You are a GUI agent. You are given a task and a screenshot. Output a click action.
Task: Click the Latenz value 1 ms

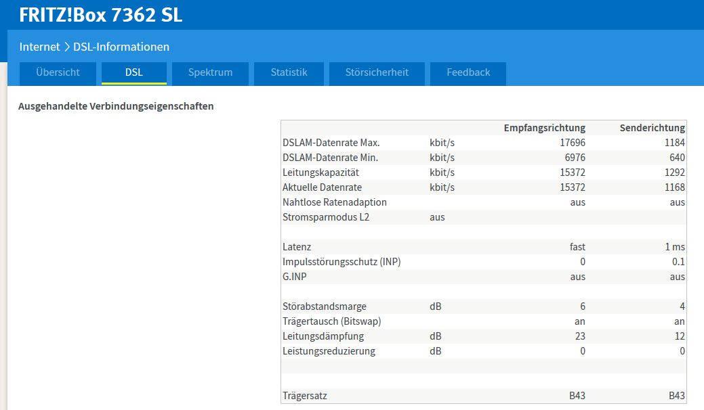click(x=675, y=246)
